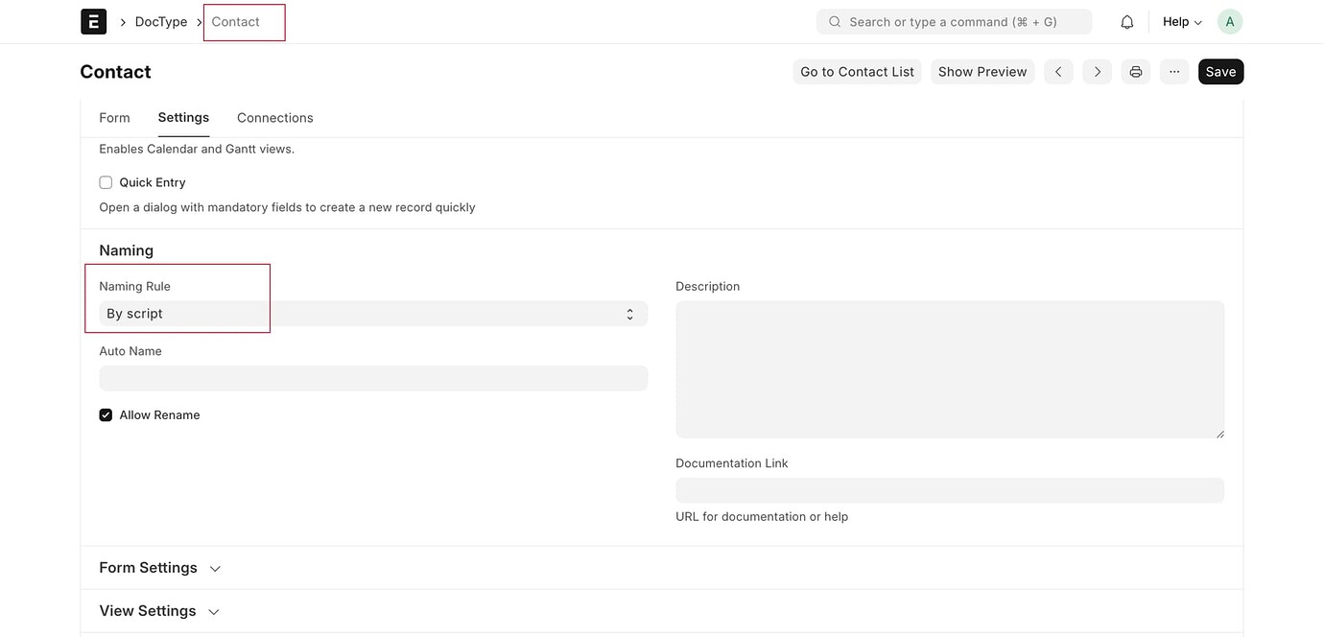The height and width of the screenshot is (637, 1324).
Task: Switch to the Form tab
Action: pyautogui.click(x=114, y=116)
